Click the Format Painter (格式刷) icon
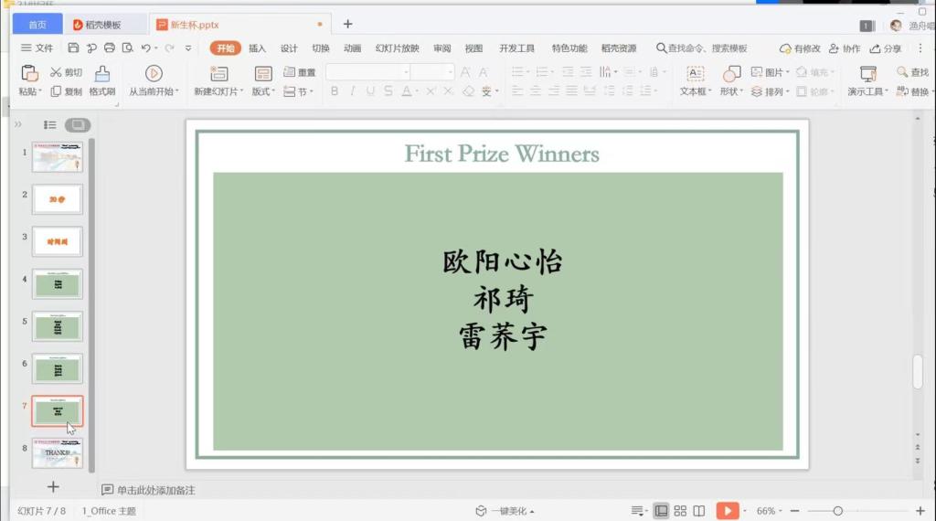The width and height of the screenshot is (936, 521). 102,74
